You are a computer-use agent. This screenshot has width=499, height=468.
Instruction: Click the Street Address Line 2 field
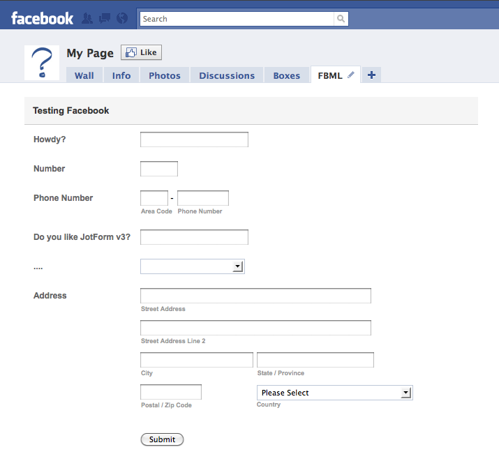tap(255, 328)
